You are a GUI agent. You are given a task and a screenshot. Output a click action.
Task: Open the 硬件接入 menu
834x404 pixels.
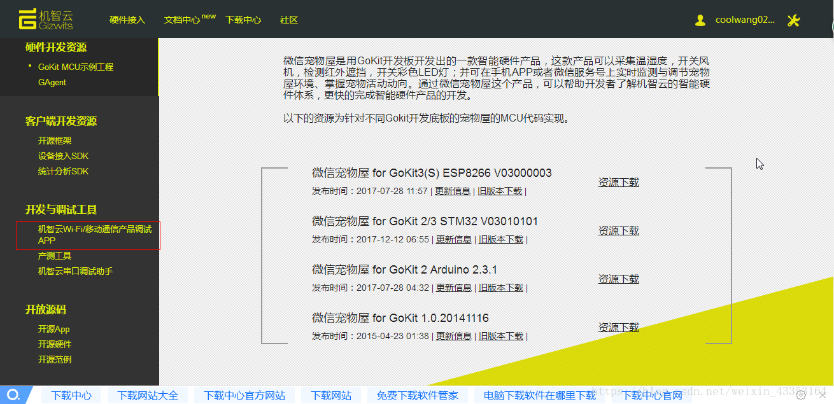pos(127,20)
